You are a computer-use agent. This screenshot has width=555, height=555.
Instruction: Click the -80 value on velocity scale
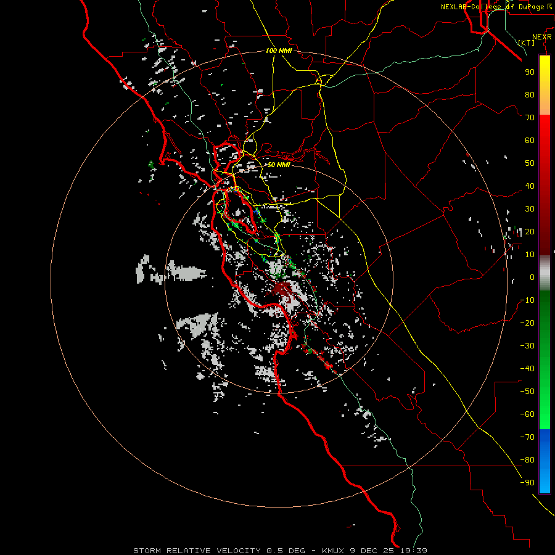pos(527,460)
